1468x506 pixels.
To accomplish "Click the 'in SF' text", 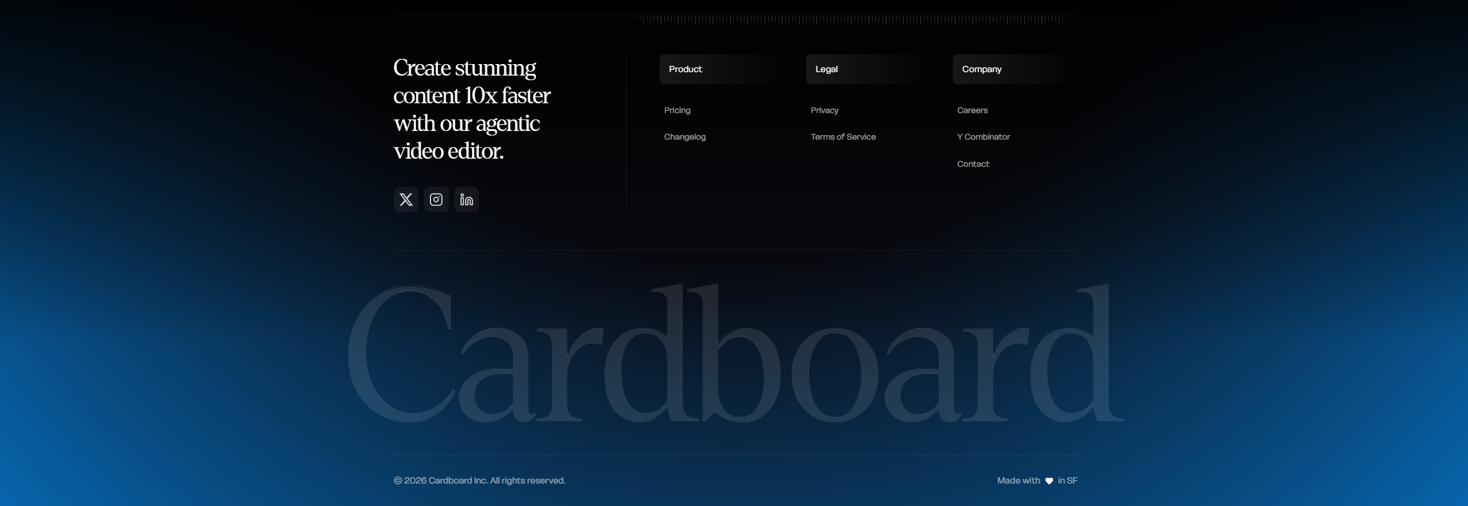I will point(1068,481).
